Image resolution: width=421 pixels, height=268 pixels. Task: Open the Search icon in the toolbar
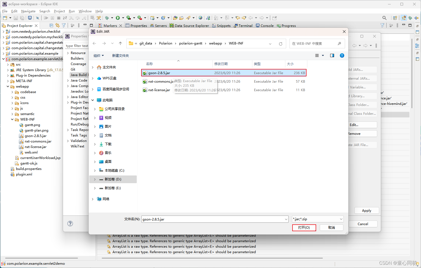click(x=384, y=18)
